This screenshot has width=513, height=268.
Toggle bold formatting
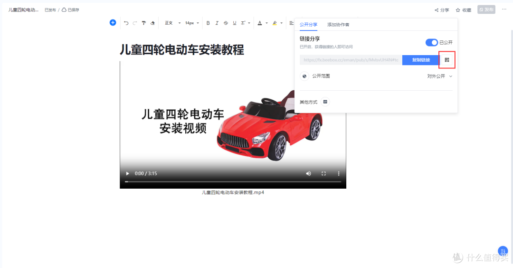pyautogui.click(x=208, y=23)
